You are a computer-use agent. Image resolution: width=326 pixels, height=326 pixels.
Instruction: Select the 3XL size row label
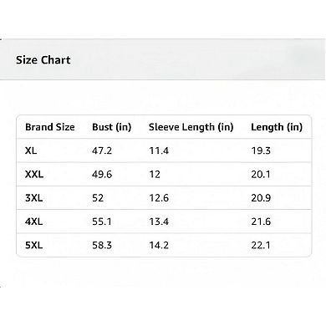click(x=34, y=198)
